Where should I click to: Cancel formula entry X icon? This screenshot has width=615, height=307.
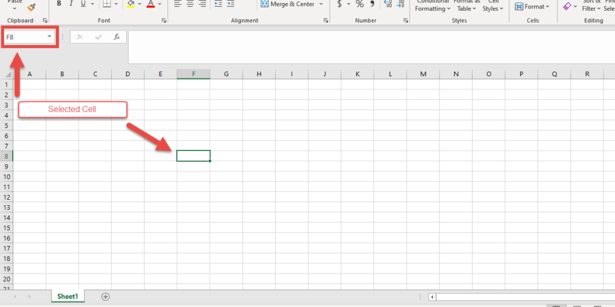coord(80,37)
